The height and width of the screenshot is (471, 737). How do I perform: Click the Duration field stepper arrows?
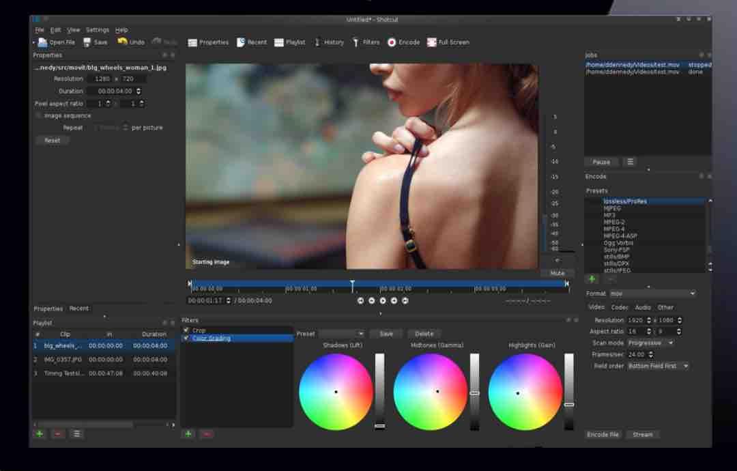[x=139, y=91]
